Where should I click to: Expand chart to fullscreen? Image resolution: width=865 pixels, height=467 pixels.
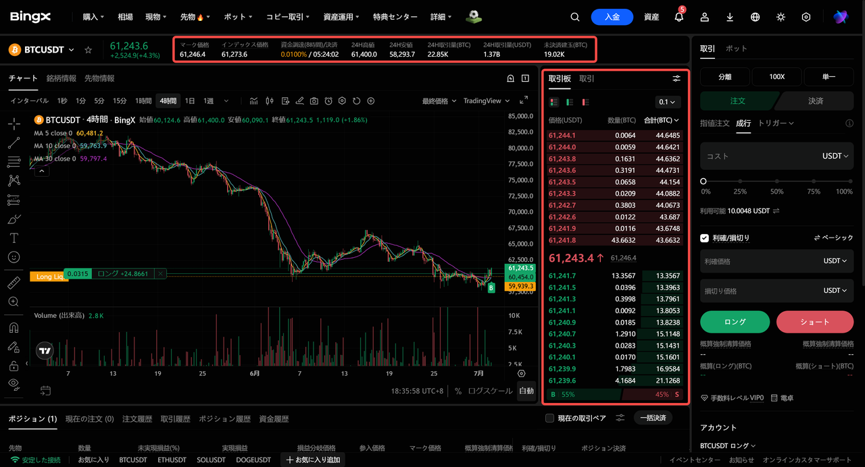[x=524, y=101]
